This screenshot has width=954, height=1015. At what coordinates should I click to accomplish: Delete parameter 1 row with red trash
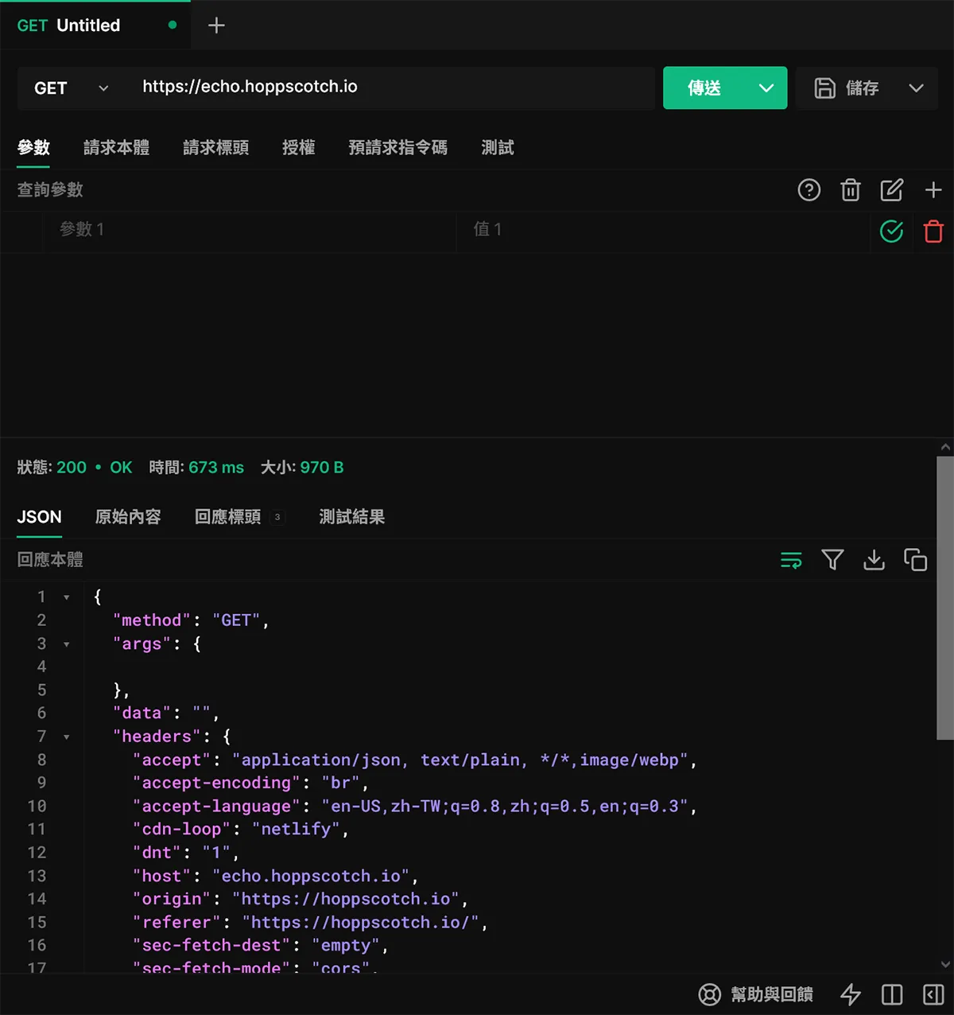pyautogui.click(x=933, y=231)
